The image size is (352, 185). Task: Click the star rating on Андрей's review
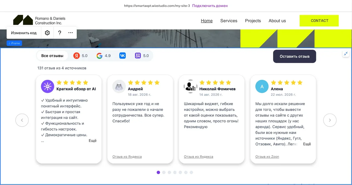pyautogui.click(x=144, y=82)
